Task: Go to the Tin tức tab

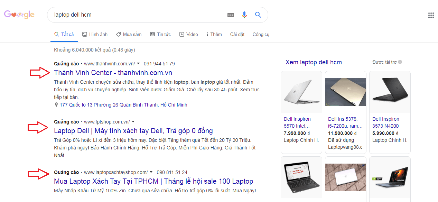Action: (160, 34)
